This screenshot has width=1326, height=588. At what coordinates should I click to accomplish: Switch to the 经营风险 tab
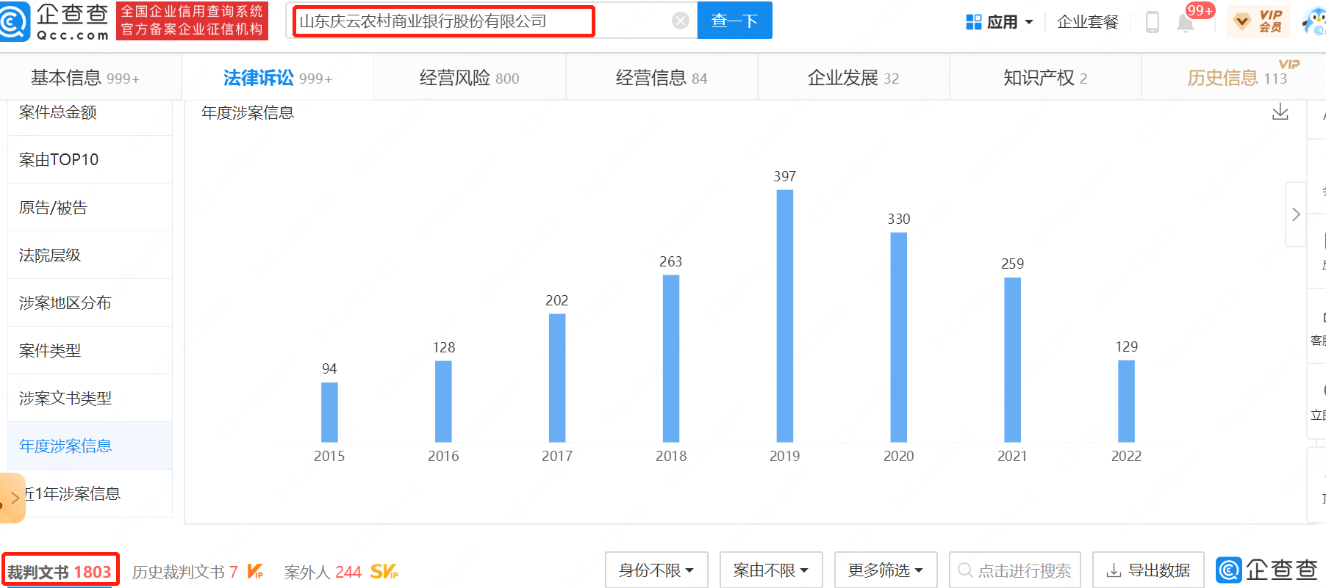[x=470, y=78]
